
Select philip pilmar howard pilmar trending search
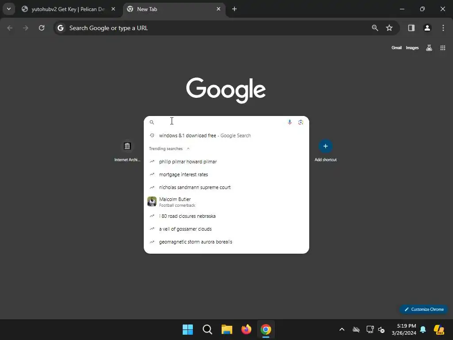pyautogui.click(x=226, y=162)
